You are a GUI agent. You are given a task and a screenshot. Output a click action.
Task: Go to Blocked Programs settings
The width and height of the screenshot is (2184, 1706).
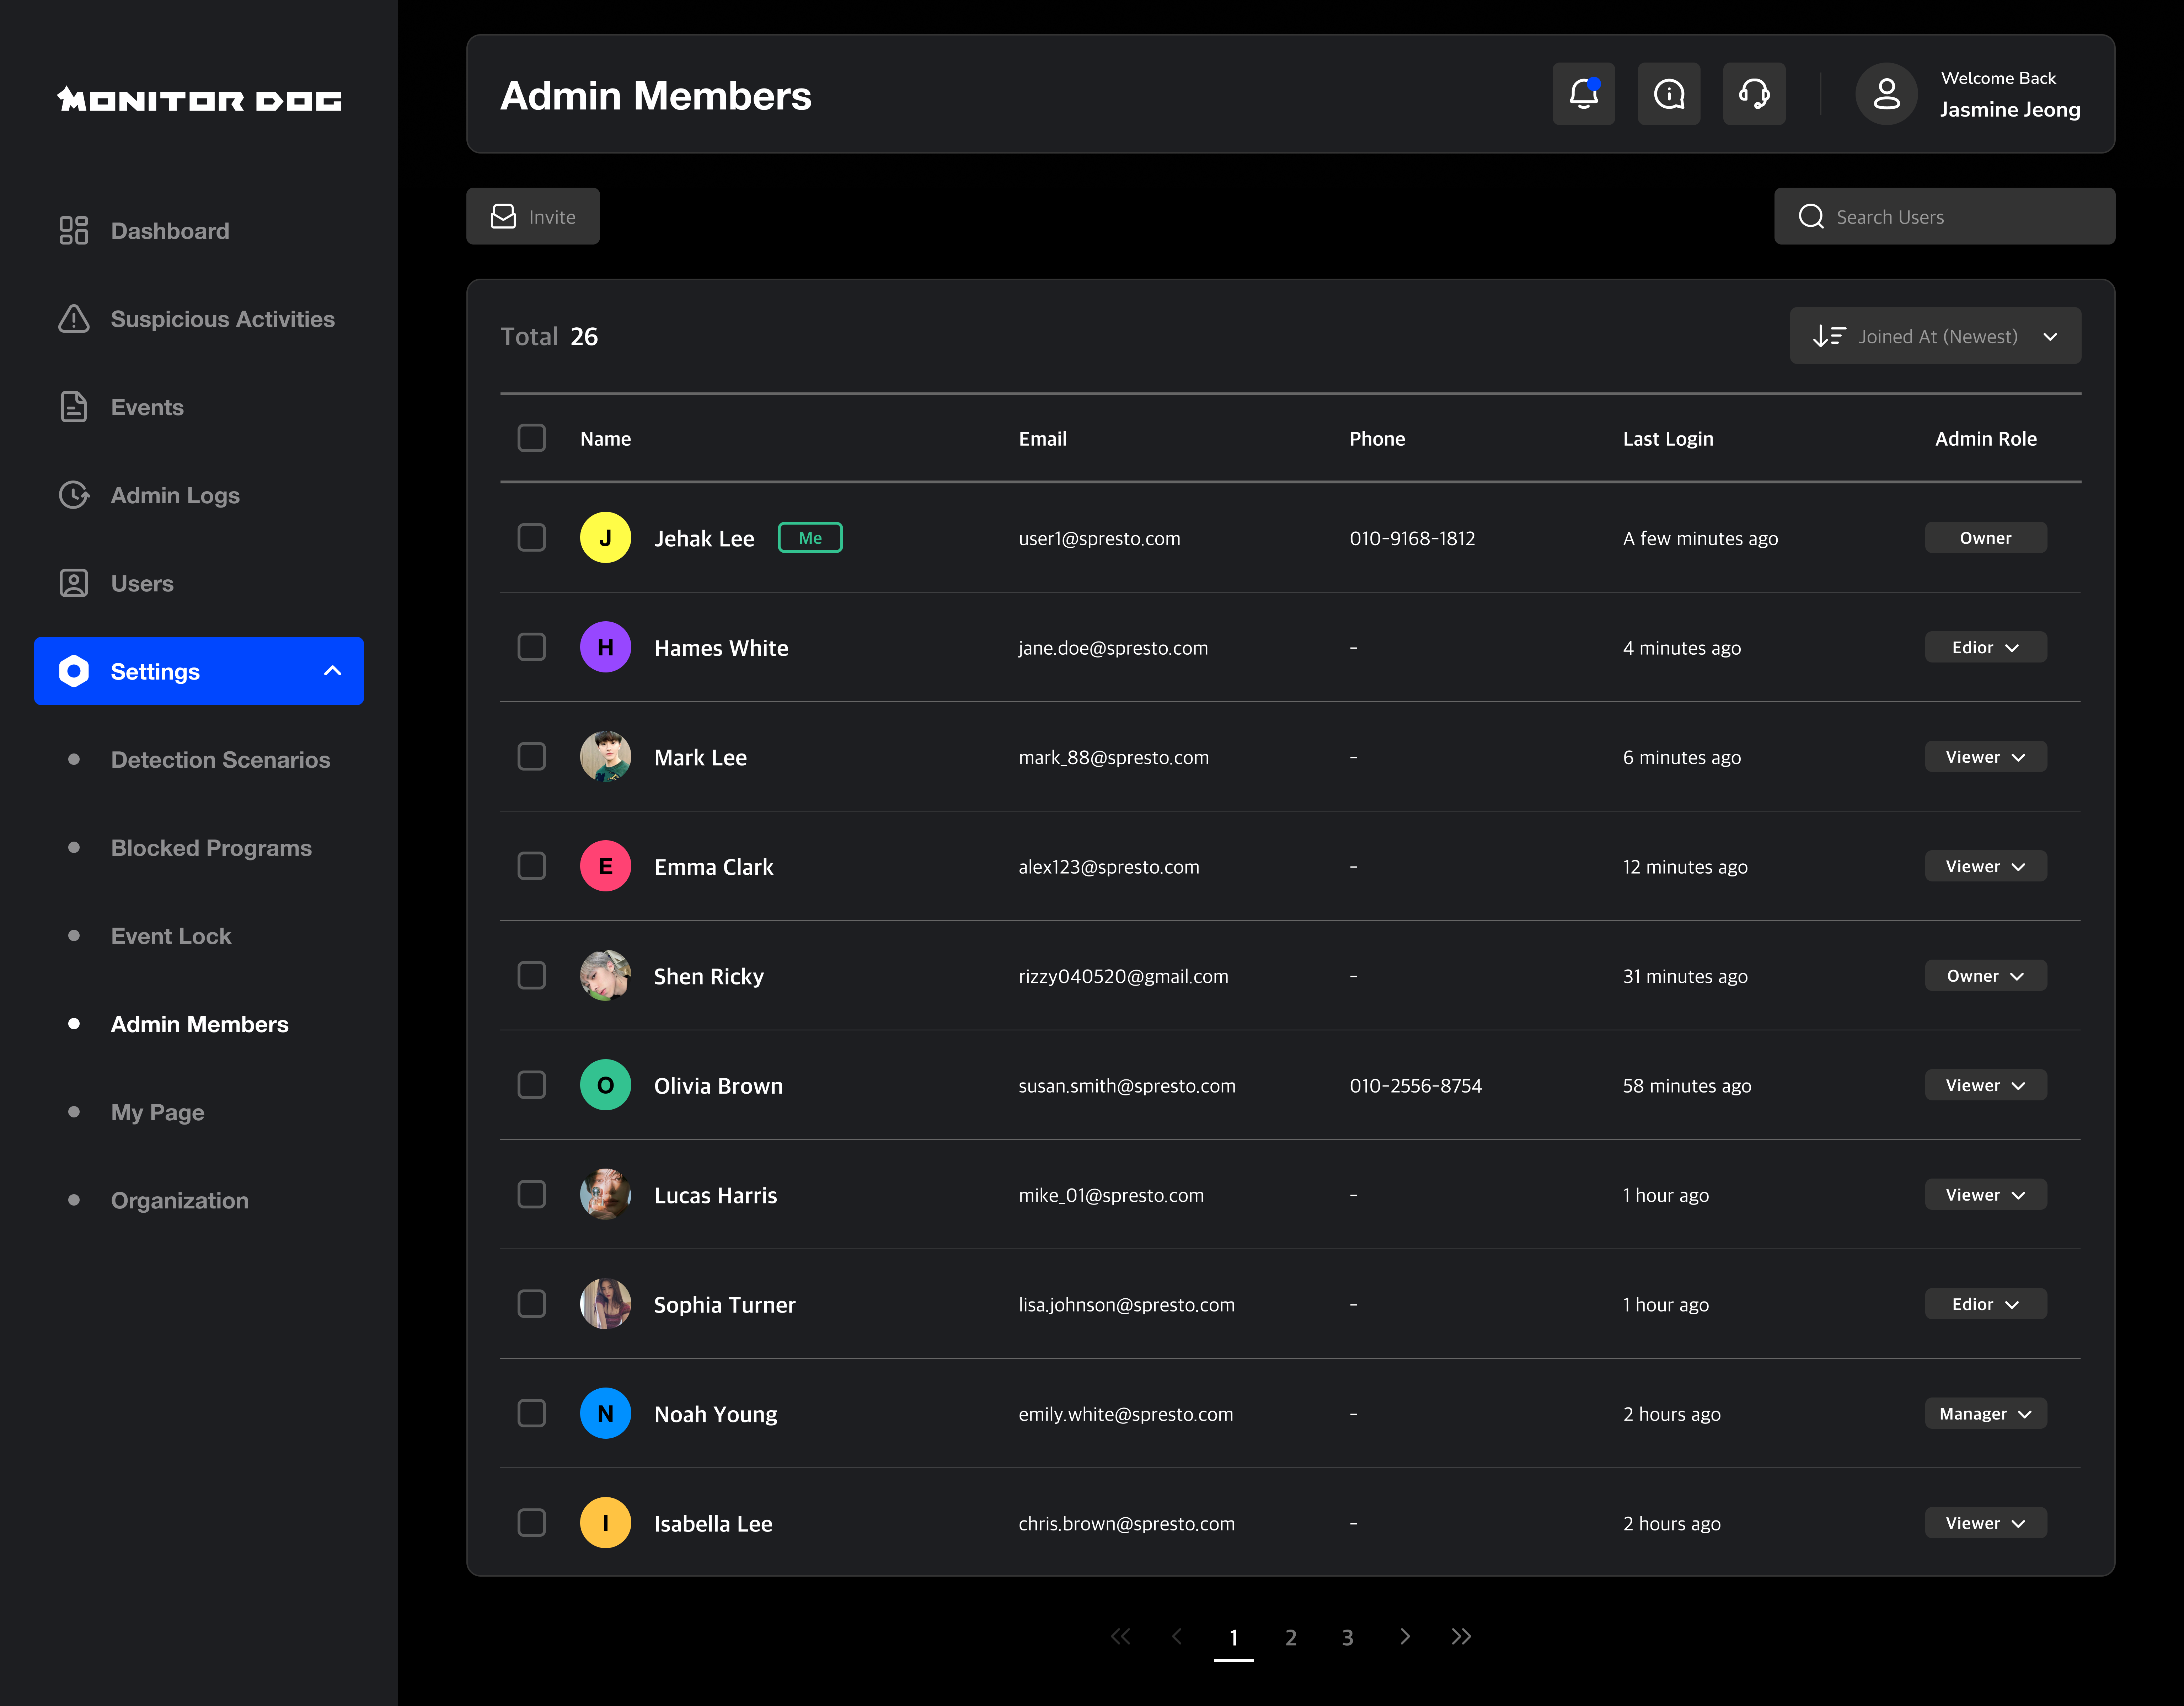[x=211, y=848]
